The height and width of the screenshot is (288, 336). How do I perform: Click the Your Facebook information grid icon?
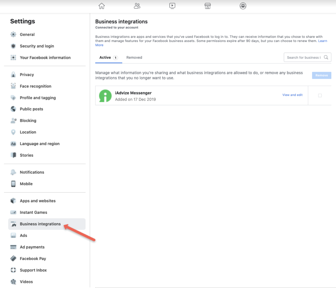click(x=13, y=58)
